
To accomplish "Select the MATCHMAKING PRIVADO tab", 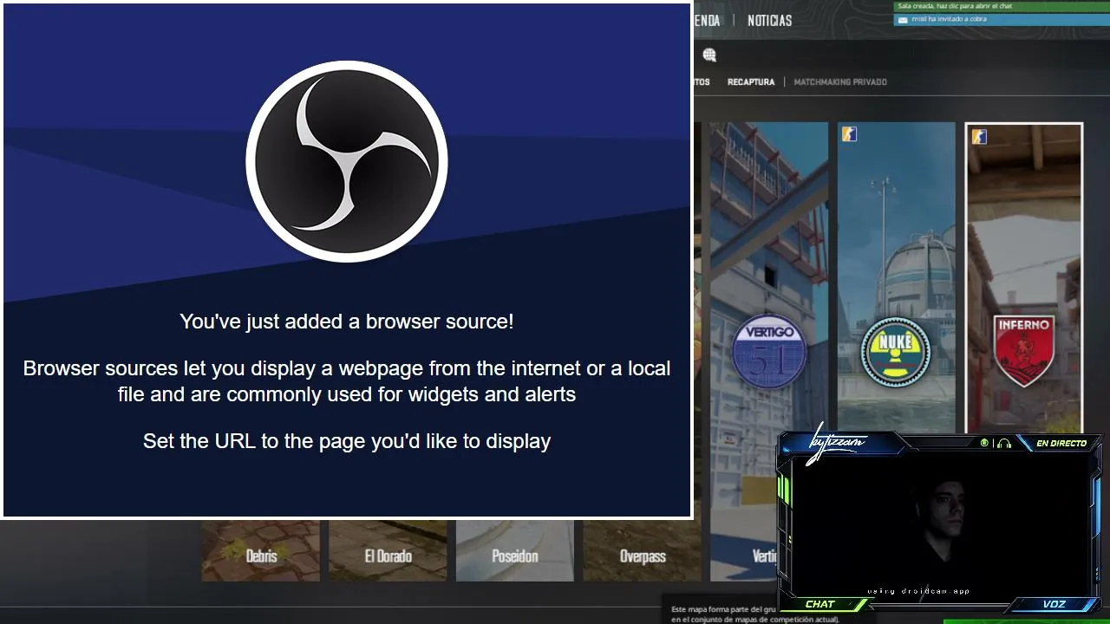I will [x=840, y=82].
